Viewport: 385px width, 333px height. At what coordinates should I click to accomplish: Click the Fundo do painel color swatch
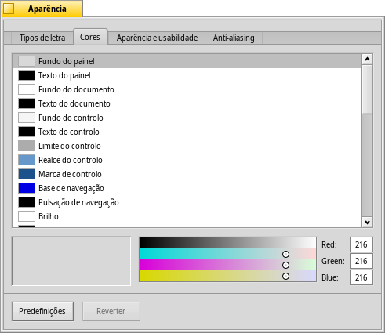click(x=27, y=61)
